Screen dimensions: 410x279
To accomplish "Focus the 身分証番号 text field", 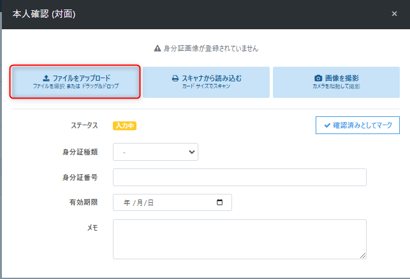I will click(239, 177).
